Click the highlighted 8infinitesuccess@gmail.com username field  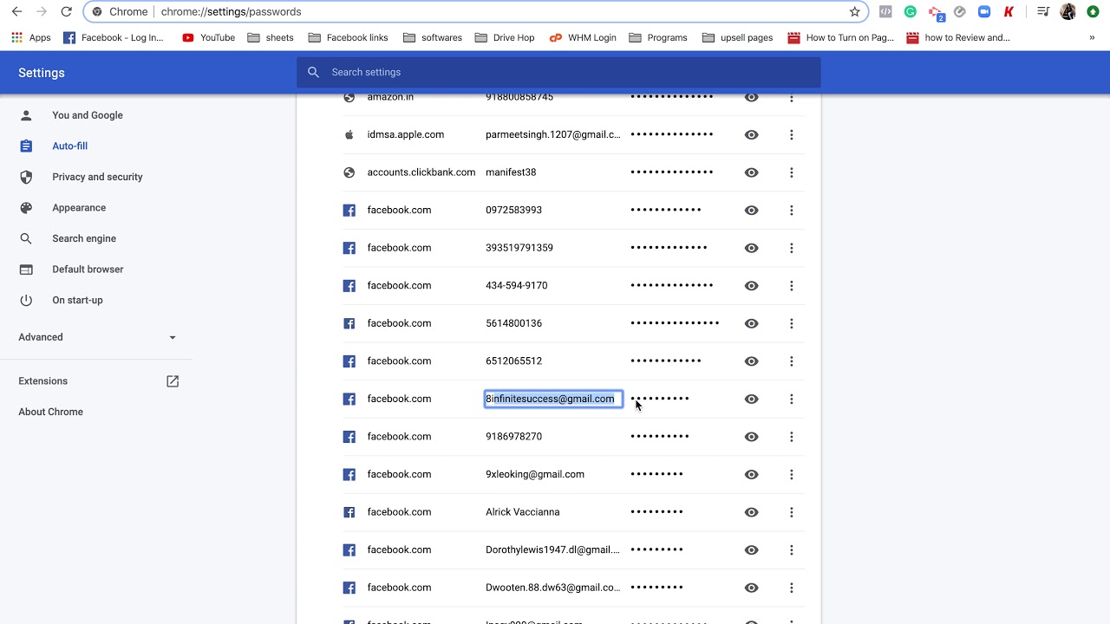[x=553, y=399]
